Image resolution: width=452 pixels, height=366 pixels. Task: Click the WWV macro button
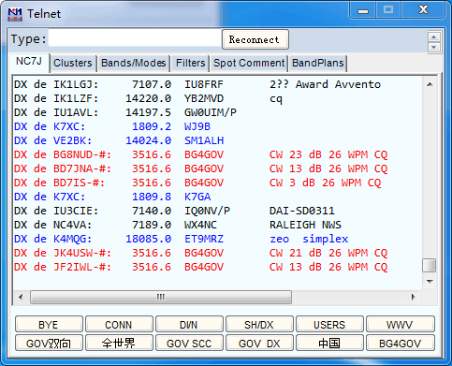pyautogui.click(x=400, y=324)
